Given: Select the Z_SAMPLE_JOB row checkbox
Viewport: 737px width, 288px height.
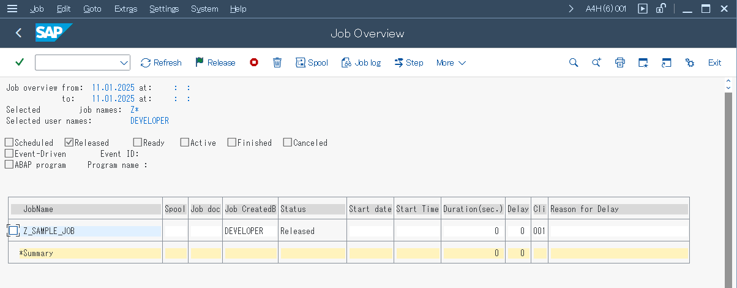Looking at the screenshot, I should click(x=13, y=230).
